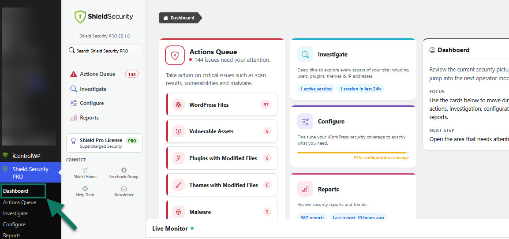Click the 144 issues need your attention text
Viewport: 509px width, 239px height.
pyautogui.click(x=232, y=60)
